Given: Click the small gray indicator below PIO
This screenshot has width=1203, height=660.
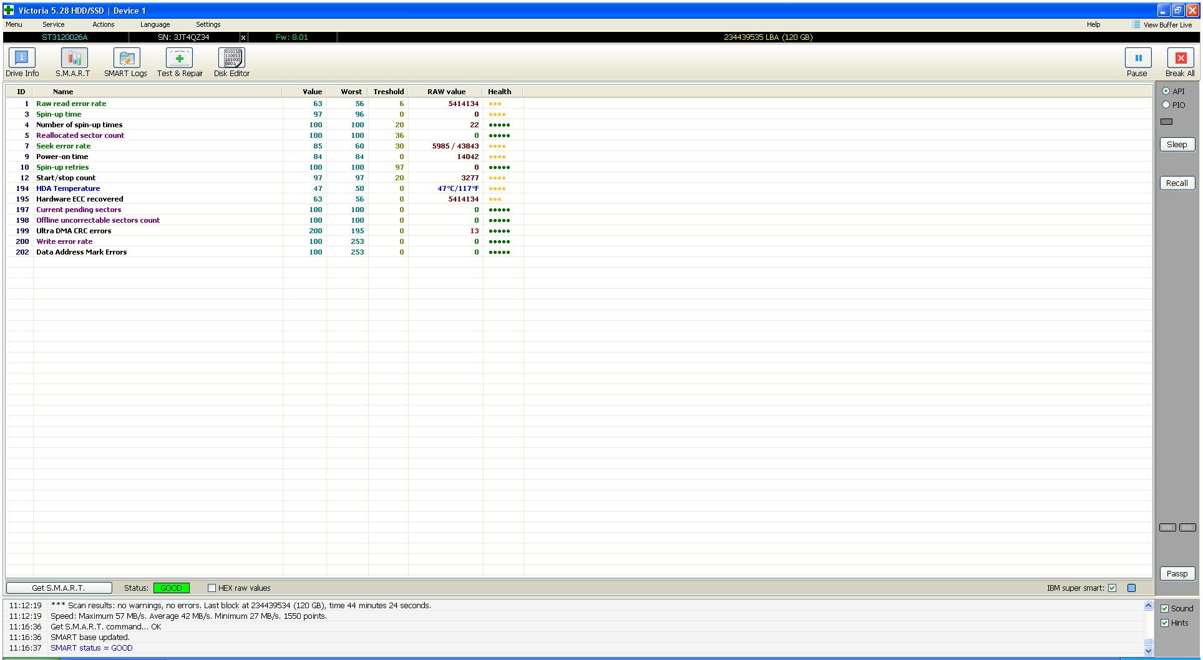Looking at the screenshot, I should [x=1166, y=122].
